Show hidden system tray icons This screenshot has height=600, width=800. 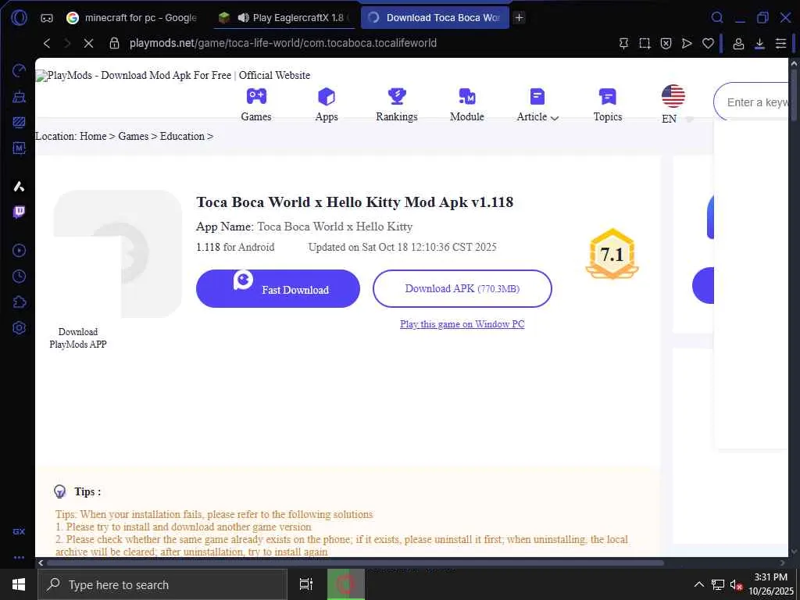(699, 584)
